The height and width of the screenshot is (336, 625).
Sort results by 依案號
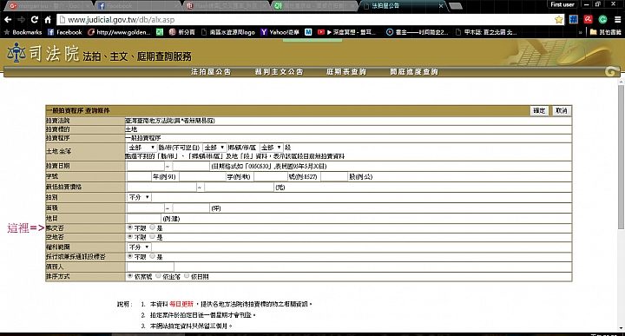[x=130, y=276]
